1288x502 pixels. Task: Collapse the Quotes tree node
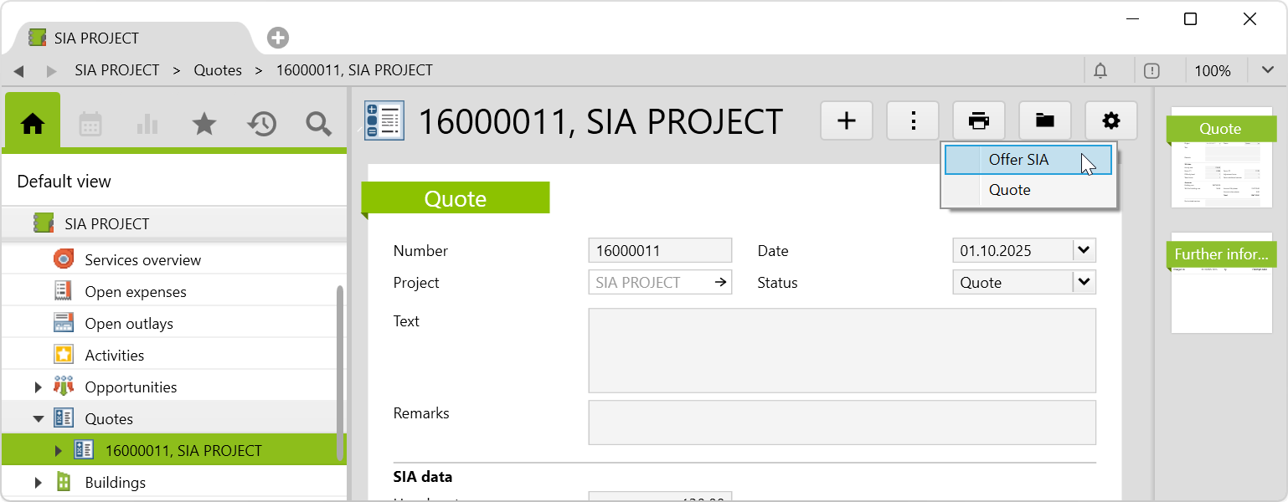38,419
